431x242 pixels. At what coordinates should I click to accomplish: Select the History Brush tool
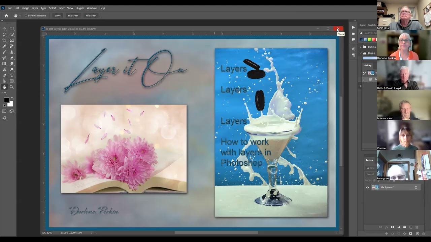(4, 58)
